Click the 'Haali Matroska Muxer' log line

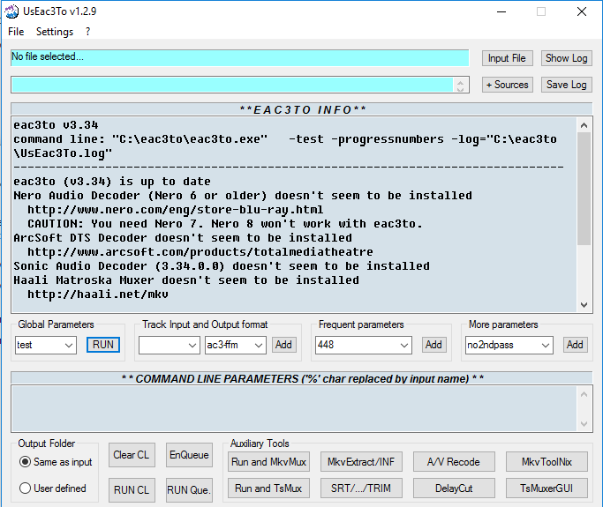pos(186,280)
